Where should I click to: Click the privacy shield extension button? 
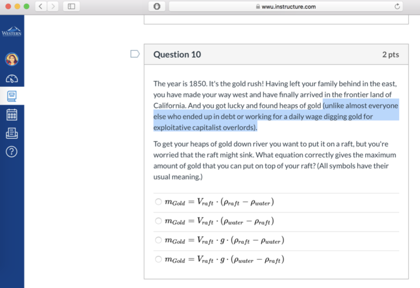point(157,6)
